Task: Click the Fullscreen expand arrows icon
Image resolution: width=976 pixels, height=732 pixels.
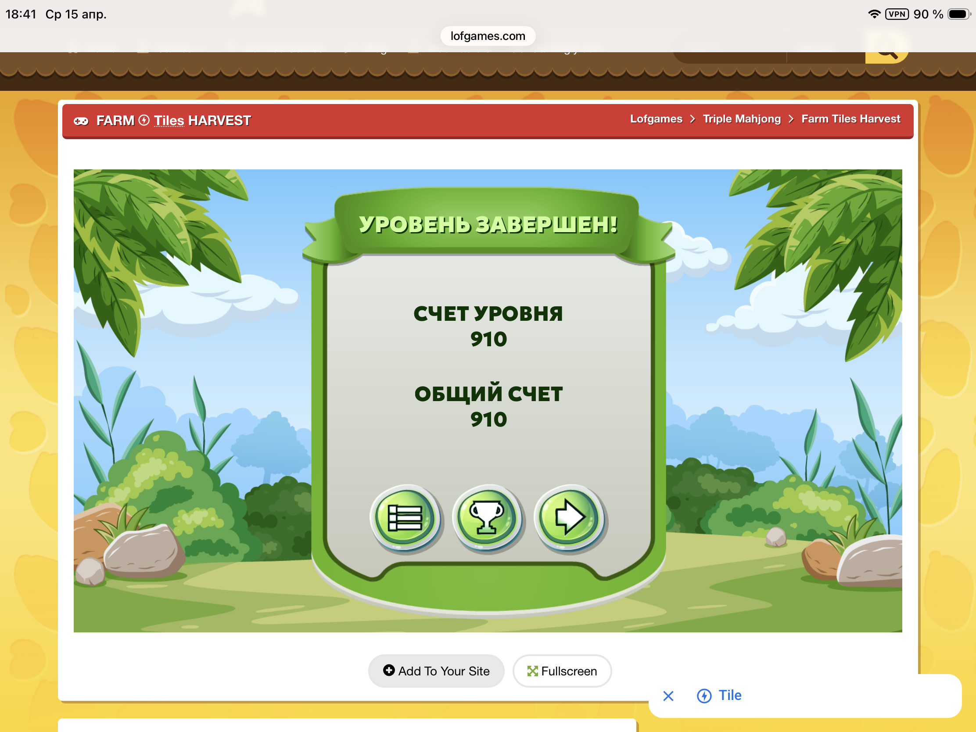Action: pos(532,671)
